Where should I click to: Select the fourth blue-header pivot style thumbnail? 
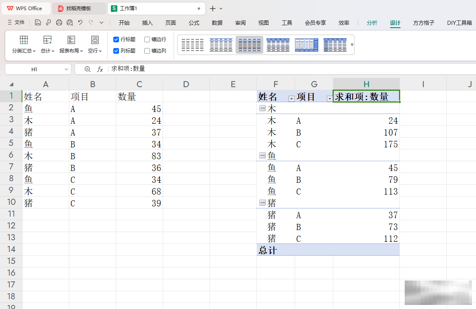click(x=278, y=45)
